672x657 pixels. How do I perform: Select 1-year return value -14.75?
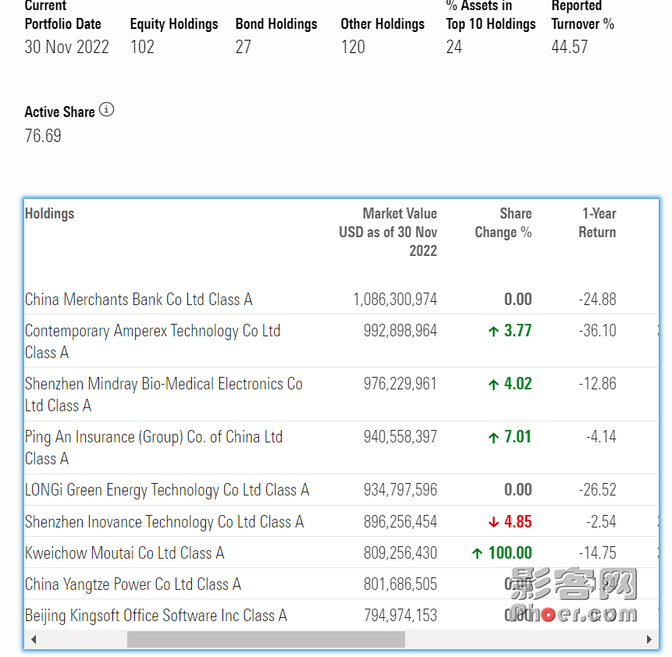coord(597,553)
